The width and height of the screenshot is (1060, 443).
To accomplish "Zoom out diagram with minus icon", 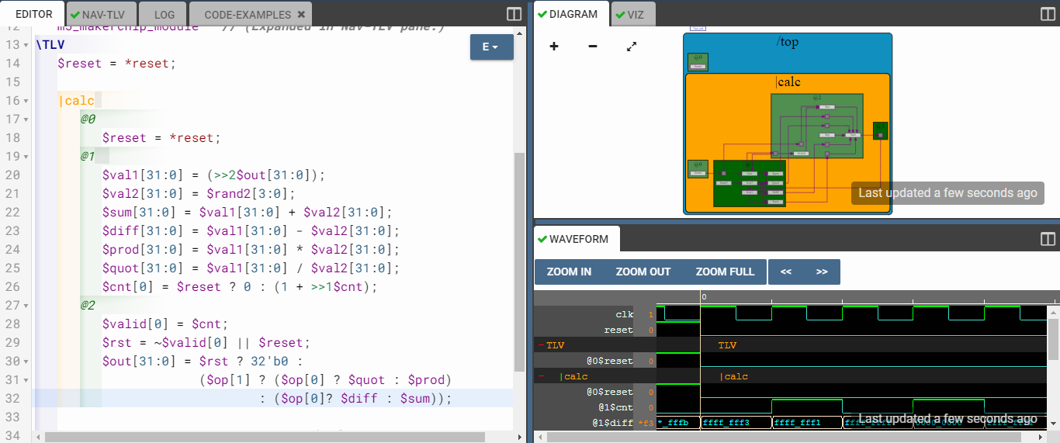I will click(593, 47).
